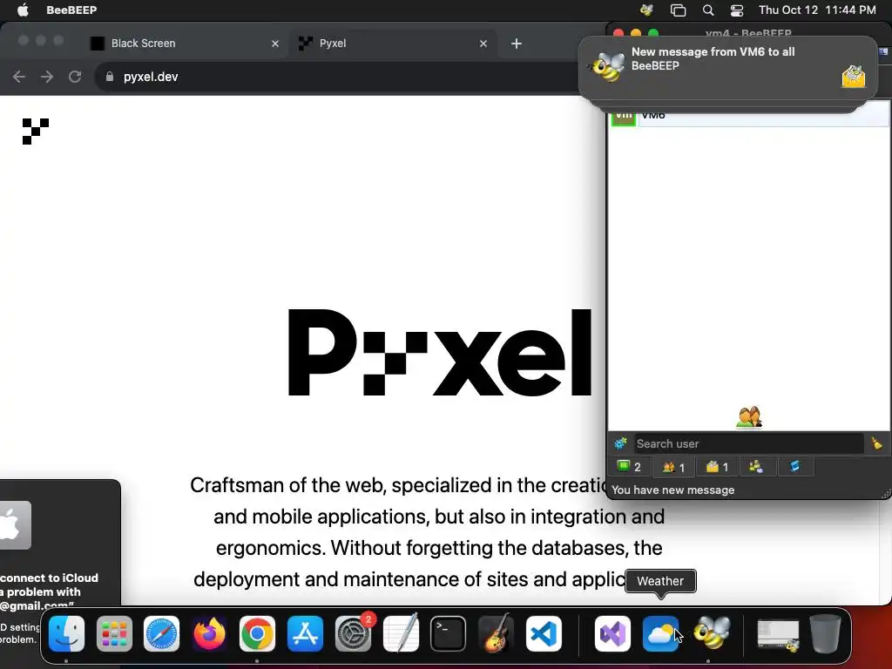Image resolution: width=892 pixels, height=669 pixels.
Task: Close the Pyxel tab
Action: (483, 44)
